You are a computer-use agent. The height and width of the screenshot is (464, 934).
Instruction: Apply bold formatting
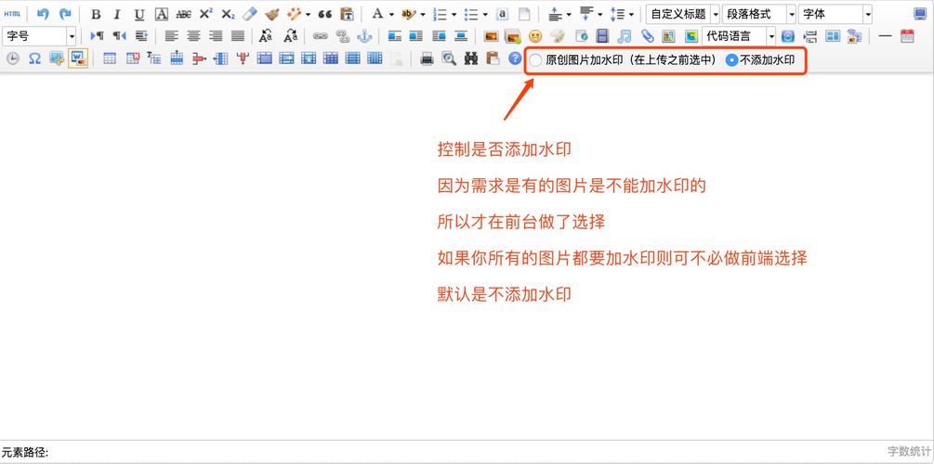click(x=96, y=15)
